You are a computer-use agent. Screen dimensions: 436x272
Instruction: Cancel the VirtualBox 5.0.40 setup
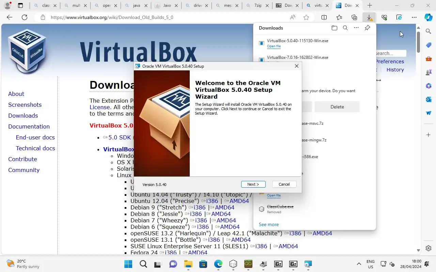pos(284,184)
